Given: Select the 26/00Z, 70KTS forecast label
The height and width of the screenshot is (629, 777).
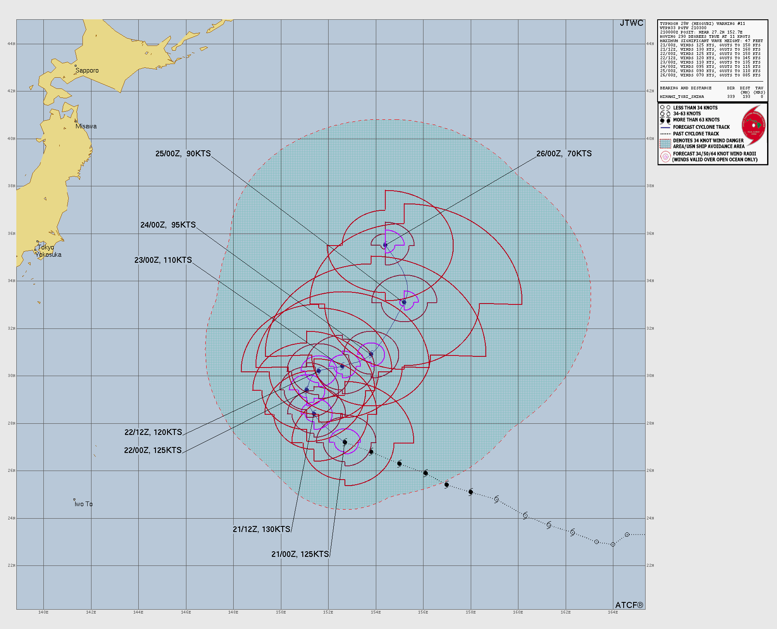Looking at the screenshot, I should point(564,154).
